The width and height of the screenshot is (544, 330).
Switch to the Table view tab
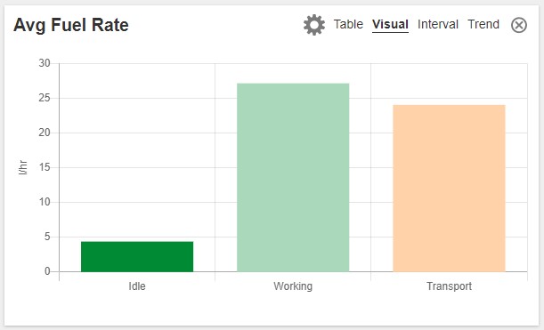348,24
